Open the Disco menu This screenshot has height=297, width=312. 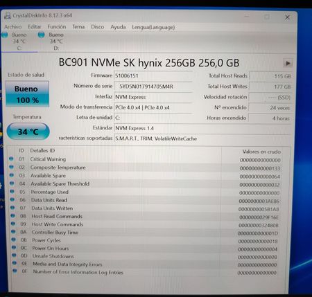click(97, 27)
